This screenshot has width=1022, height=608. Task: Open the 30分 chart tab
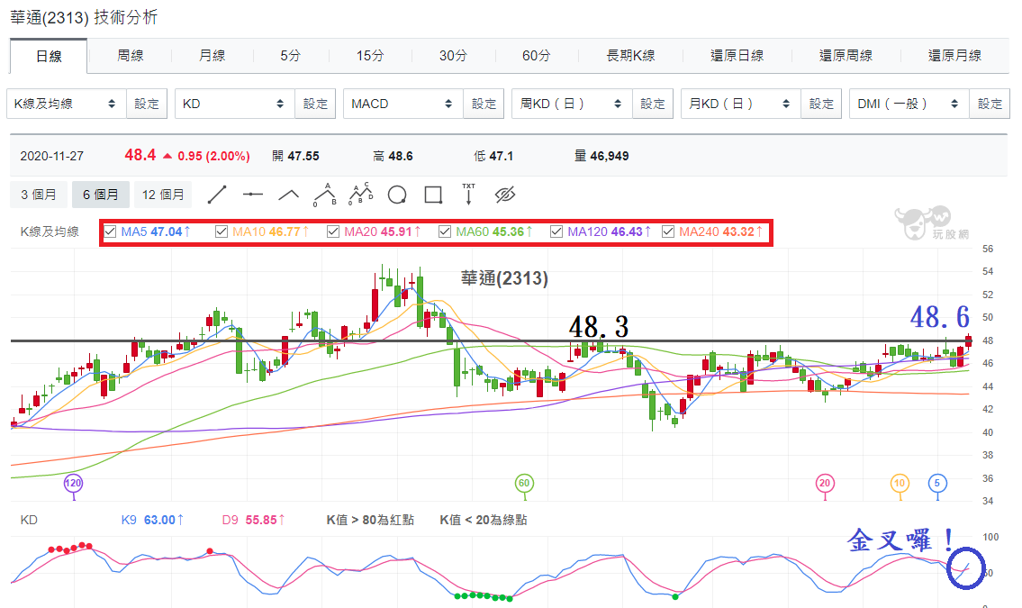point(453,55)
